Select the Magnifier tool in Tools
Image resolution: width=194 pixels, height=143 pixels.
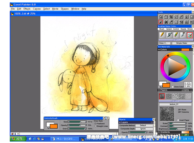coord(161,17)
